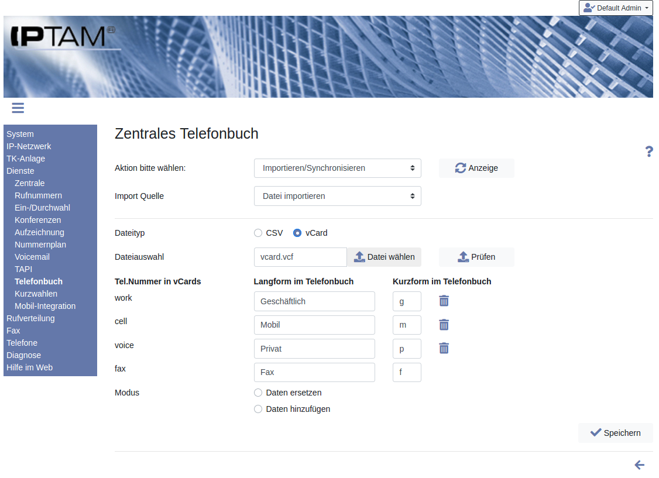Click the Anzeige refresh button
This screenshot has width=659, height=478.
[476, 168]
